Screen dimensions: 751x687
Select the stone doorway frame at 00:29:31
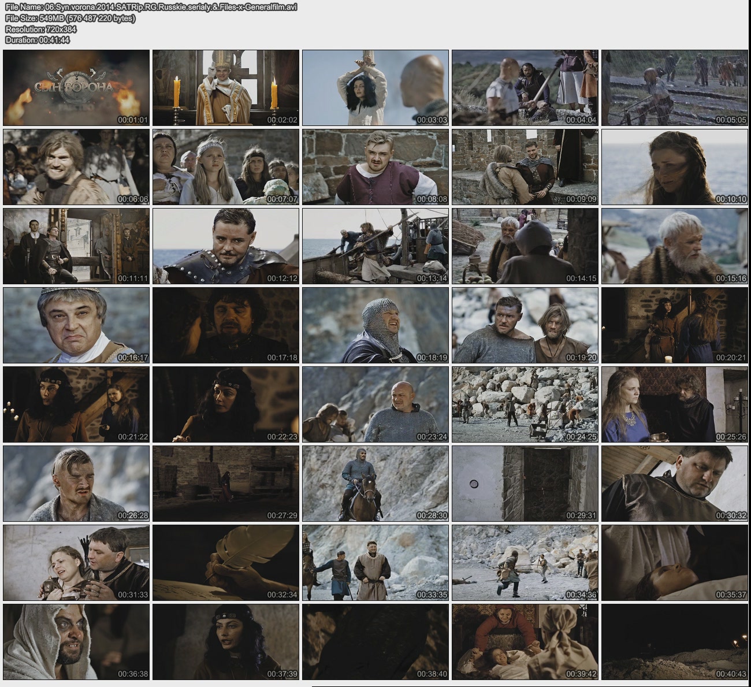pos(525,484)
